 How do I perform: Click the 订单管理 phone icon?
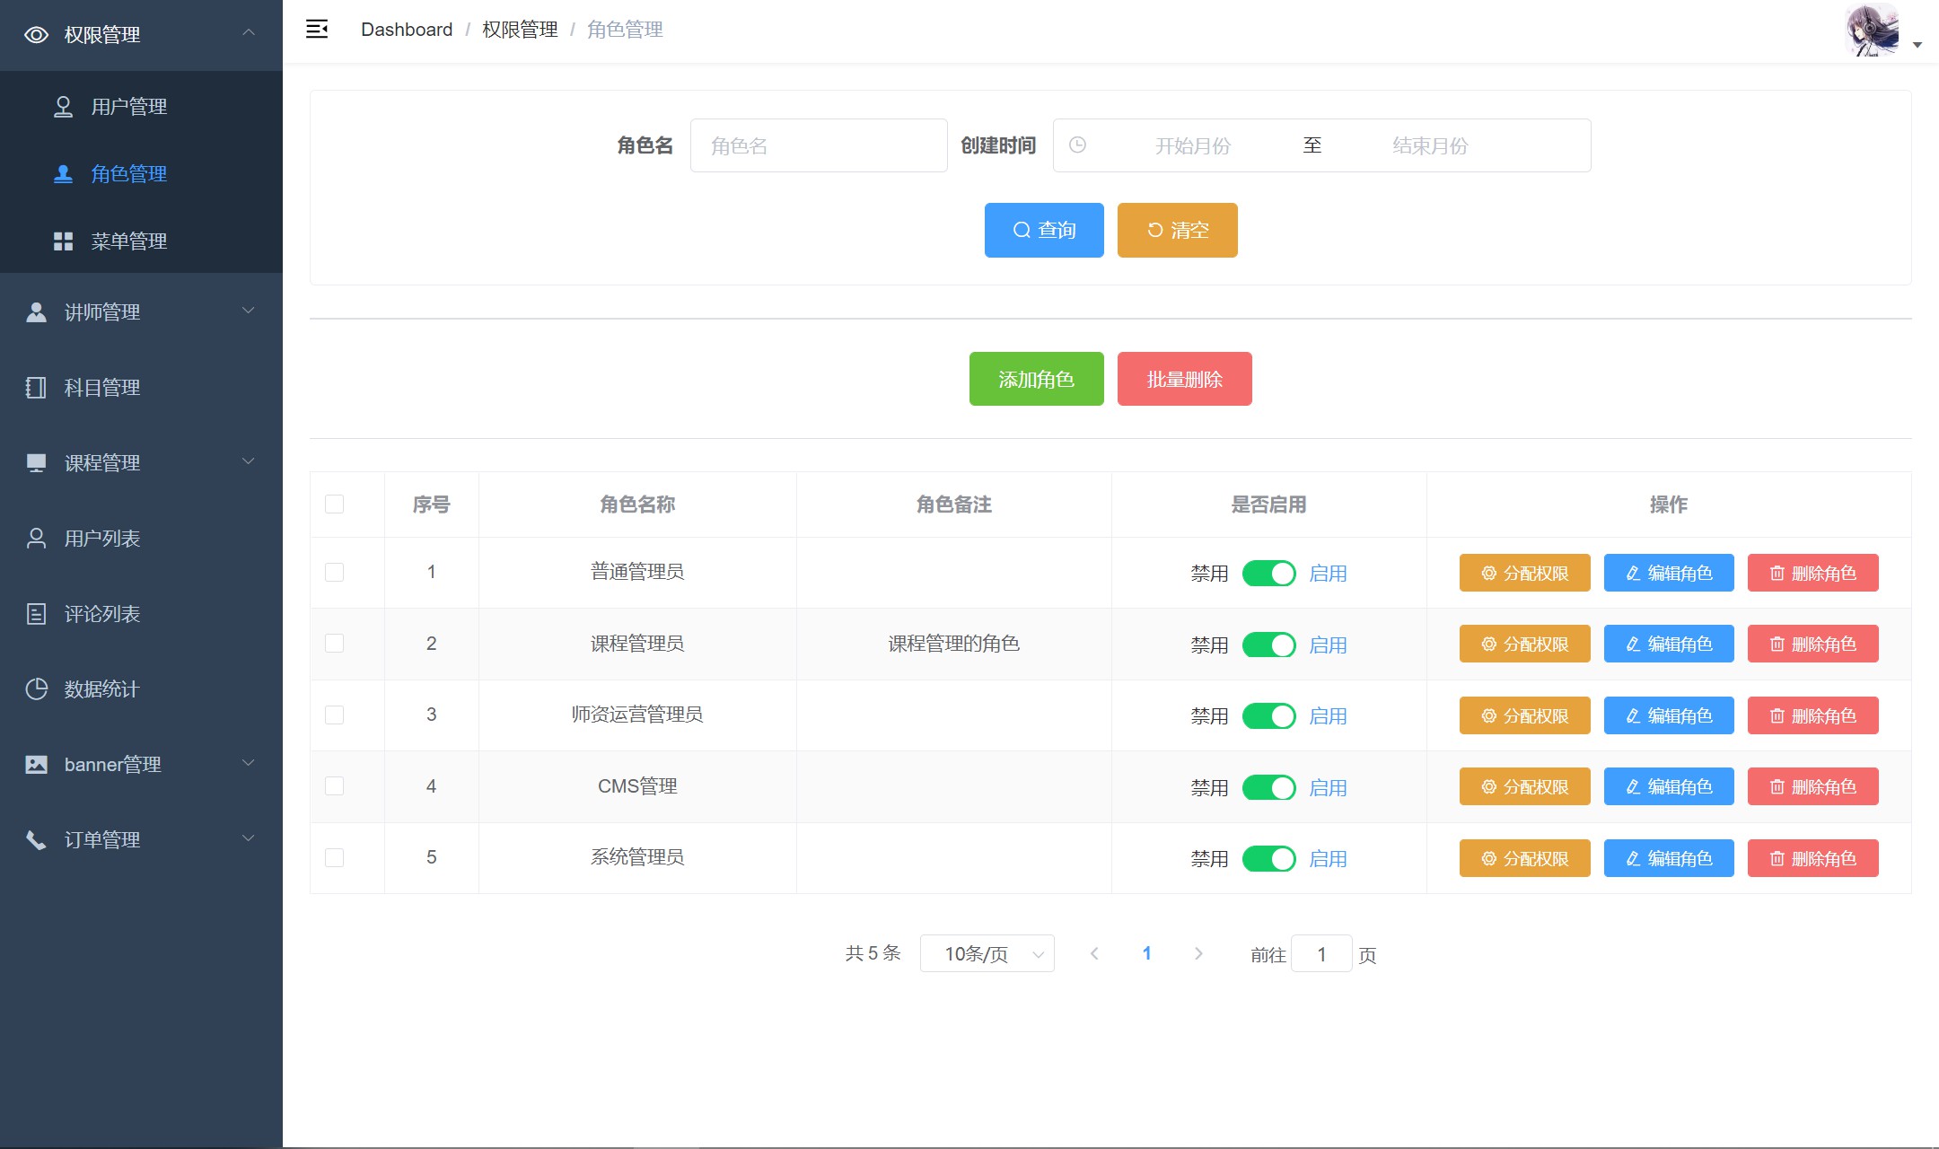coord(36,840)
